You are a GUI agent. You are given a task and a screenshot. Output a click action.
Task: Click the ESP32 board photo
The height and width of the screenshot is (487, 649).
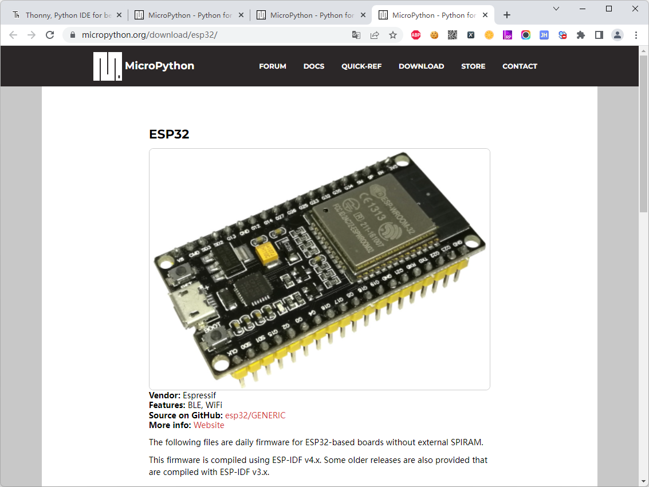click(x=319, y=268)
